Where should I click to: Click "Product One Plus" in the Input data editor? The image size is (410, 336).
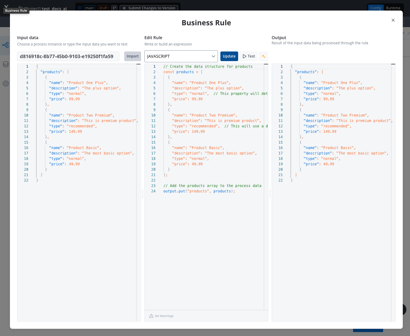[x=87, y=83]
